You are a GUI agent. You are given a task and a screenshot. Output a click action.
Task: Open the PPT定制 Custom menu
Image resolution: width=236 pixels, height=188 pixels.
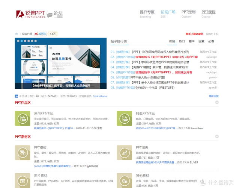(188, 14)
